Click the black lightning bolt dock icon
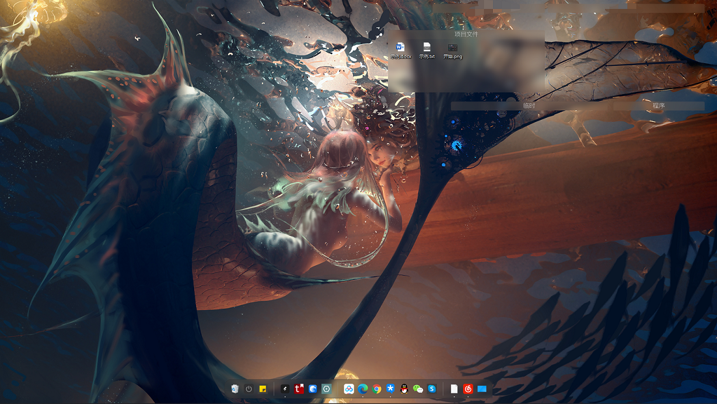Viewport: 717px width, 404px height. point(285,389)
